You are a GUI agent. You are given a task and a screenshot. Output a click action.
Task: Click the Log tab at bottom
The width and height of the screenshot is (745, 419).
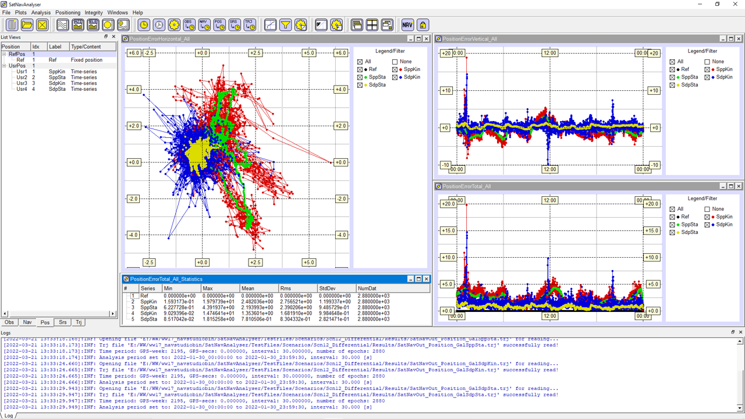click(x=8, y=416)
